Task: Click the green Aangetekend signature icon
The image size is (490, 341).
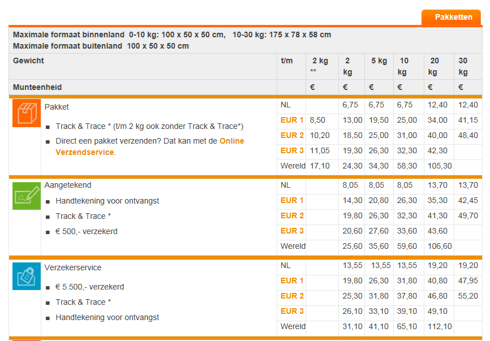Action: coord(27,196)
